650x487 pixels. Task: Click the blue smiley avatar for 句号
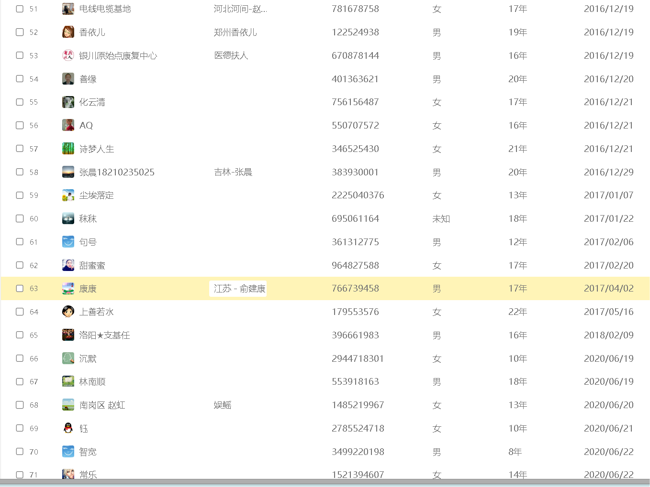68,242
